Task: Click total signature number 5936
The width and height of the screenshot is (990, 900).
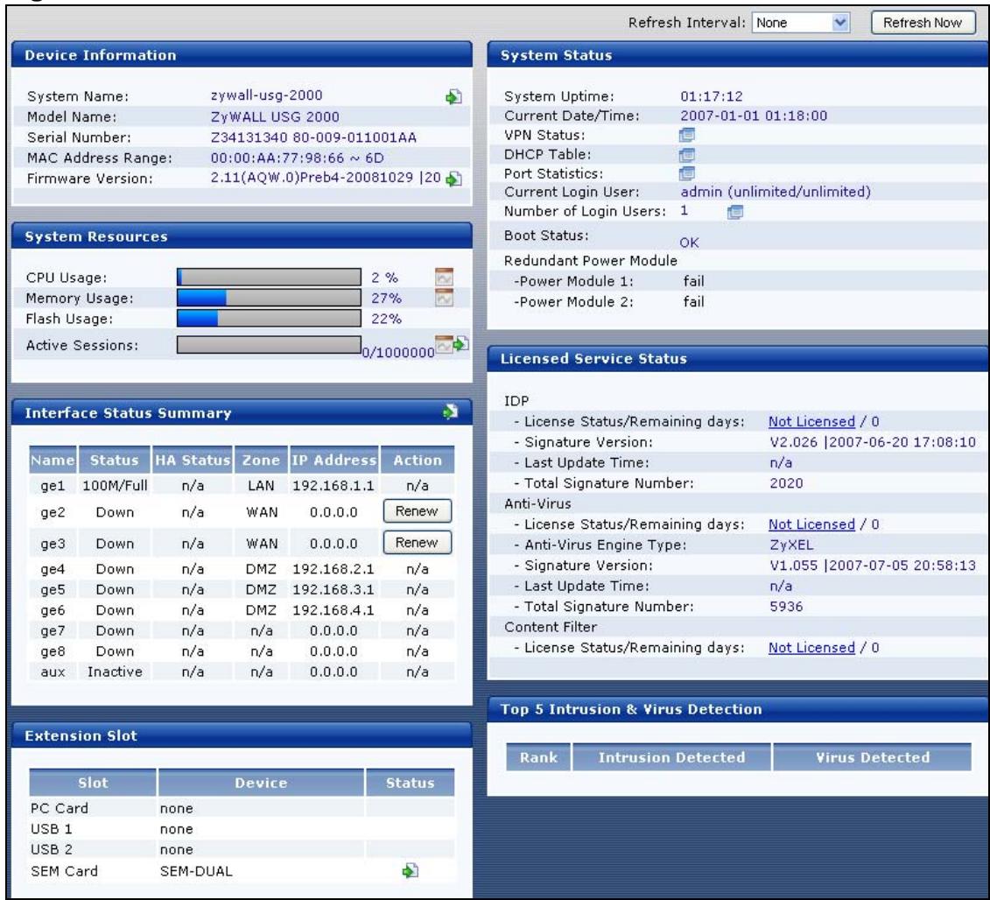Action: pos(786,607)
